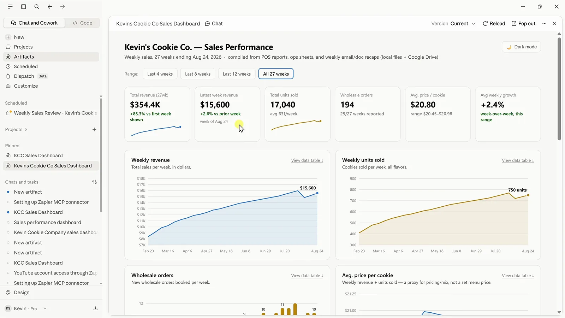The width and height of the screenshot is (565, 318).
Task: Open the Chat button in artifact header
Action: click(x=214, y=24)
